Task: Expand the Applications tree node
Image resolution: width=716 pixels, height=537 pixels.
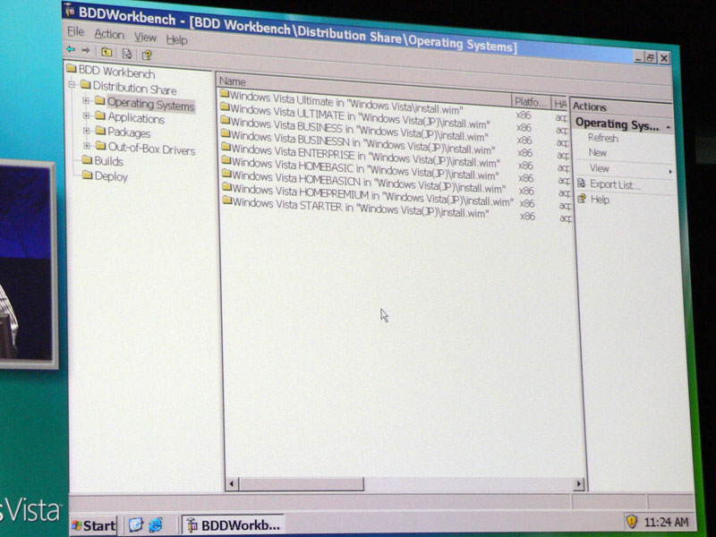Action: (x=86, y=115)
